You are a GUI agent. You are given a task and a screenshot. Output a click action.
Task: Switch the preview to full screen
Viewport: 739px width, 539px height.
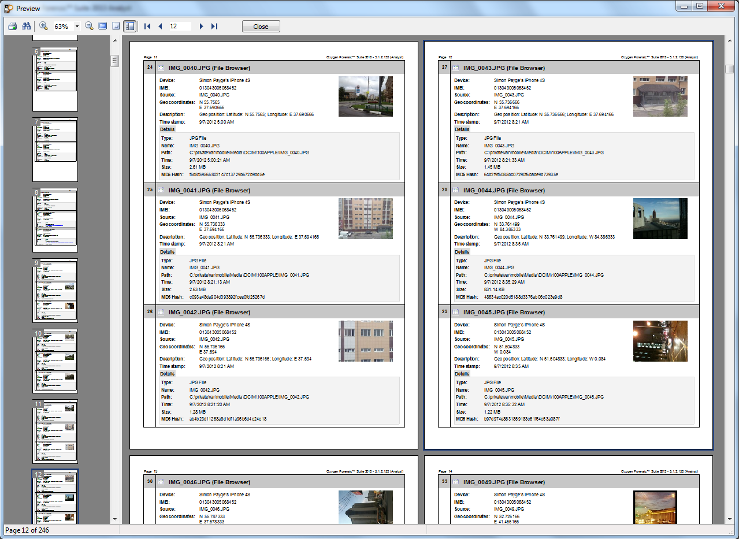(103, 27)
